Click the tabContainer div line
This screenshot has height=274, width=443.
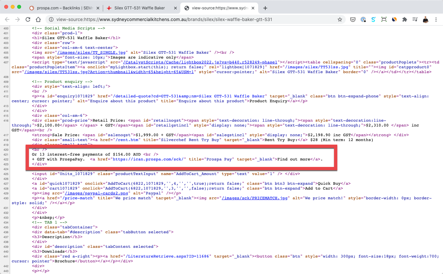point(65,227)
